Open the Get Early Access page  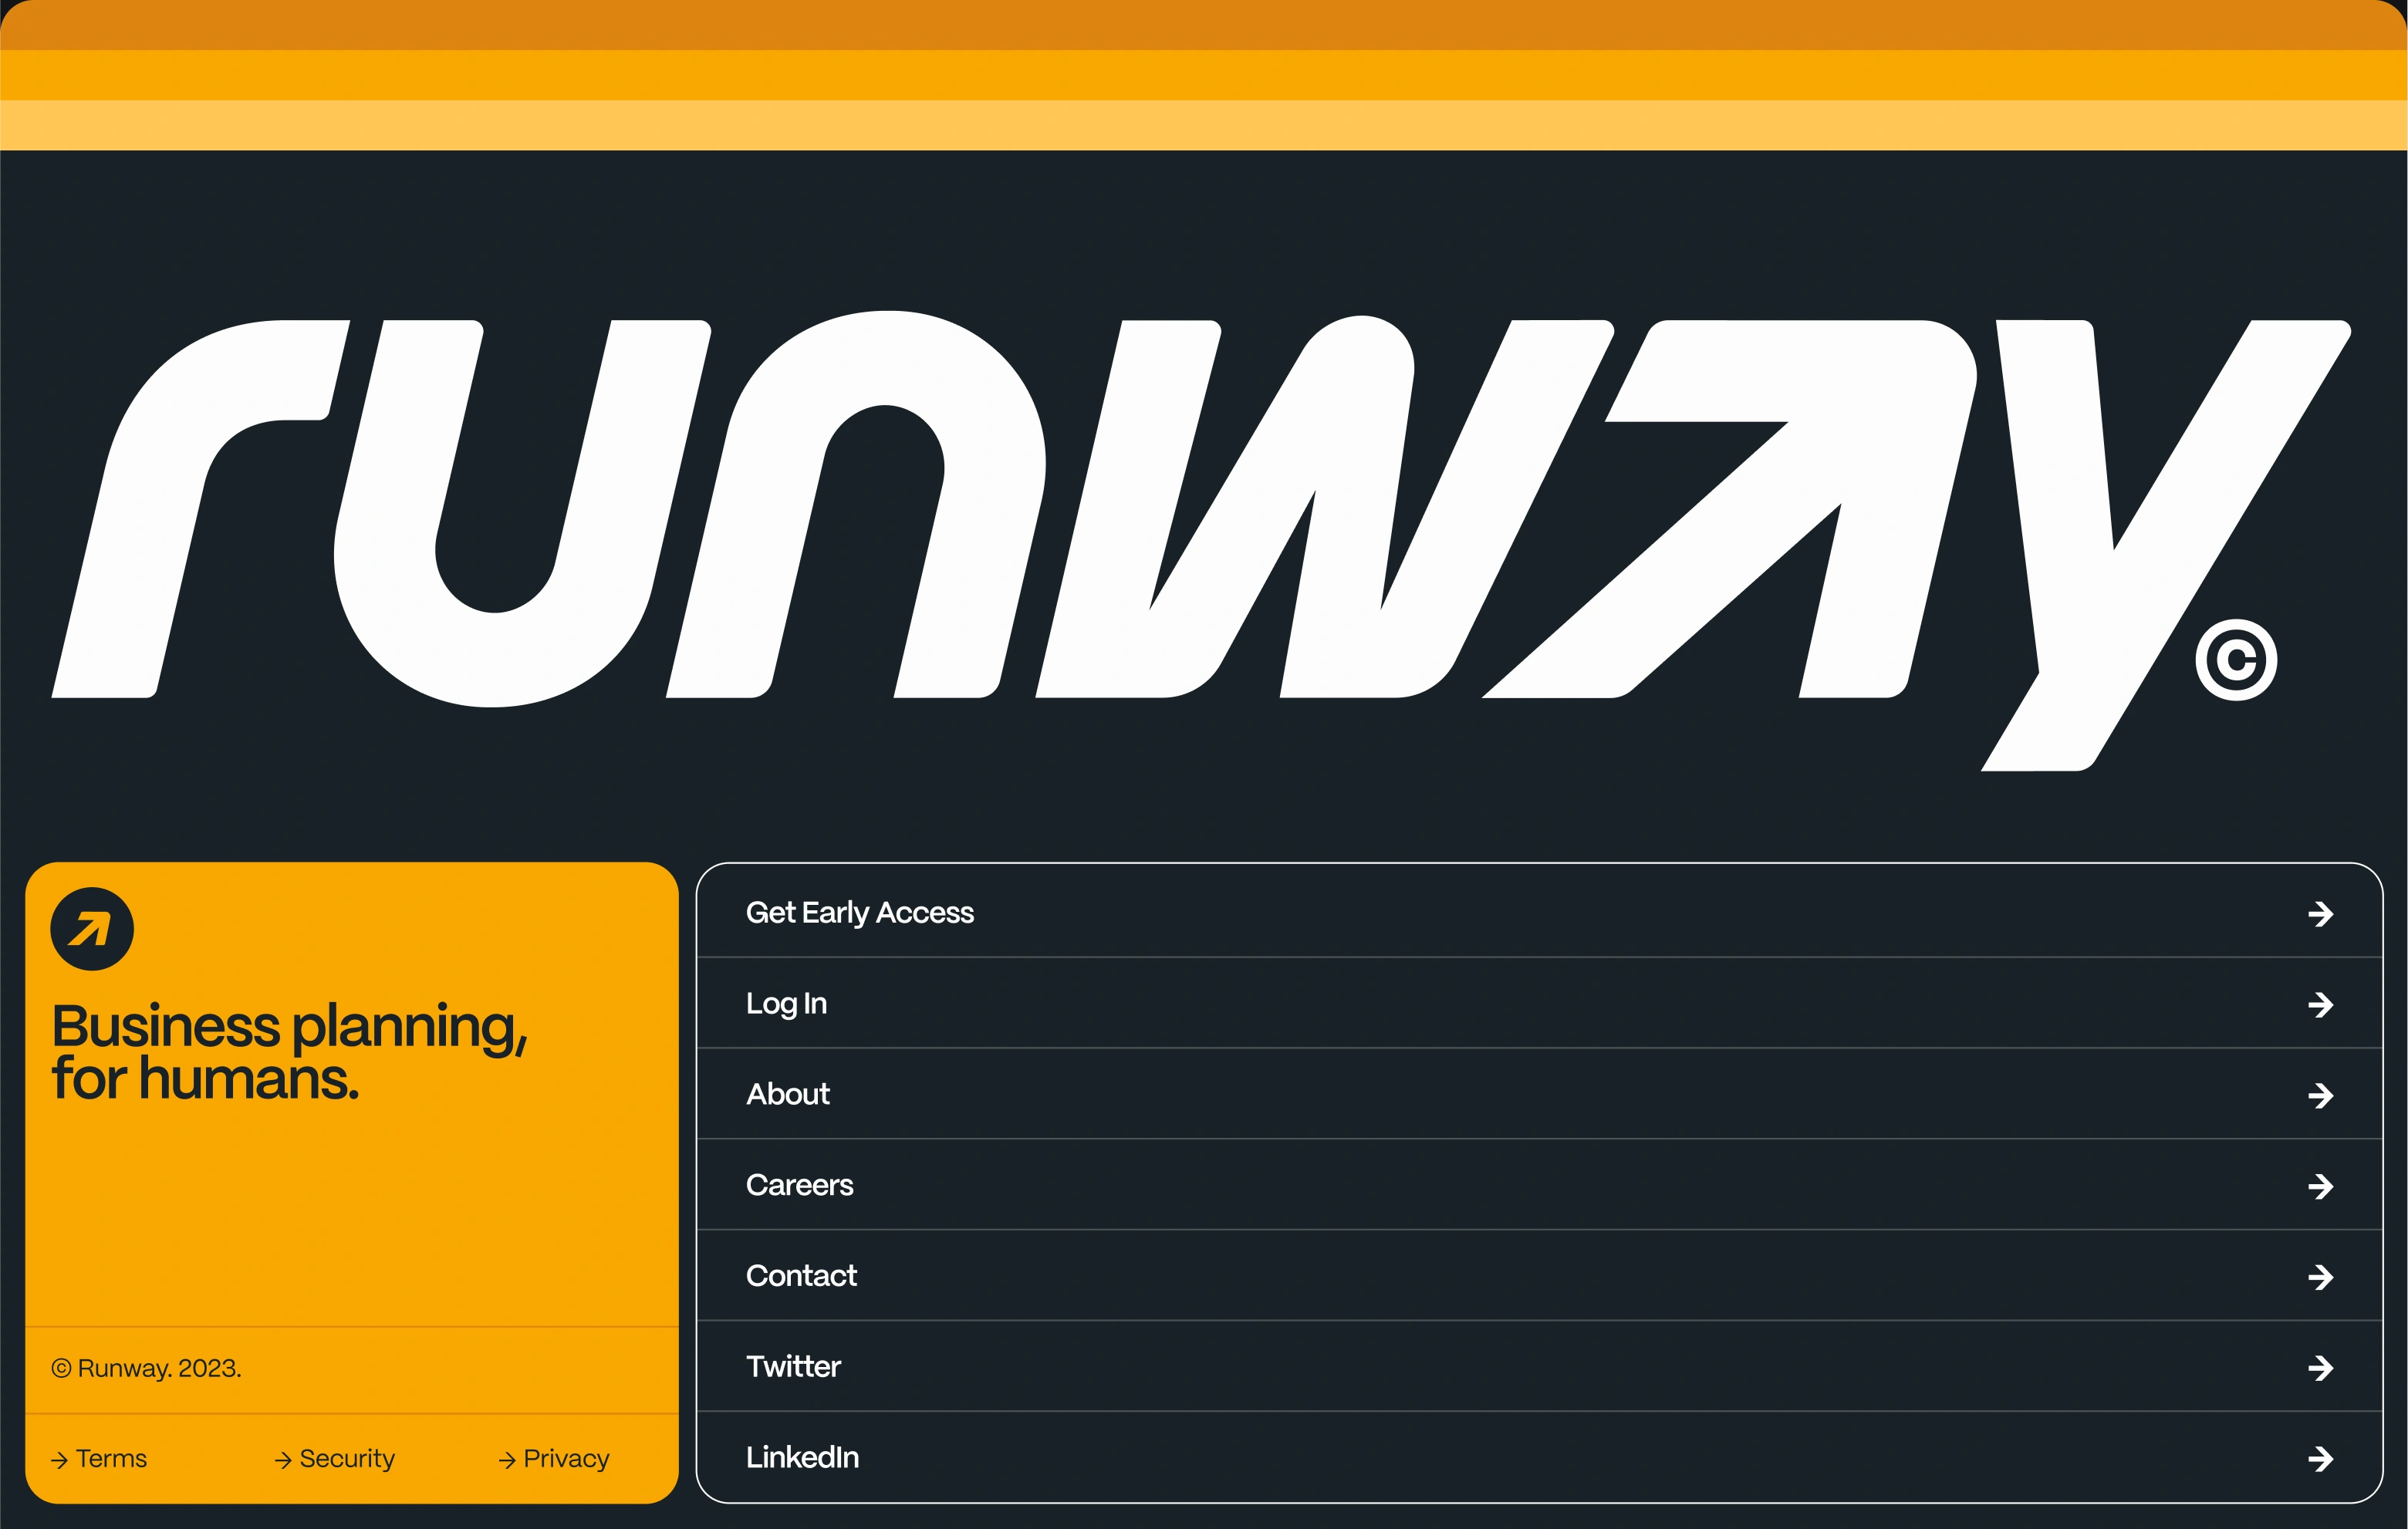[861, 913]
